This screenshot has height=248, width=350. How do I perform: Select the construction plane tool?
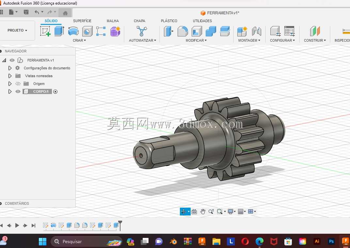[315, 31]
